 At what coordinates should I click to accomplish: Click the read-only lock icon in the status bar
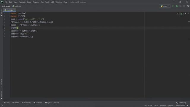tap(188, 106)
